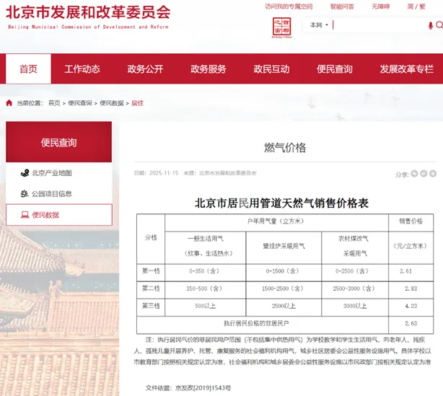Click the third share icon

(x=433, y=173)
